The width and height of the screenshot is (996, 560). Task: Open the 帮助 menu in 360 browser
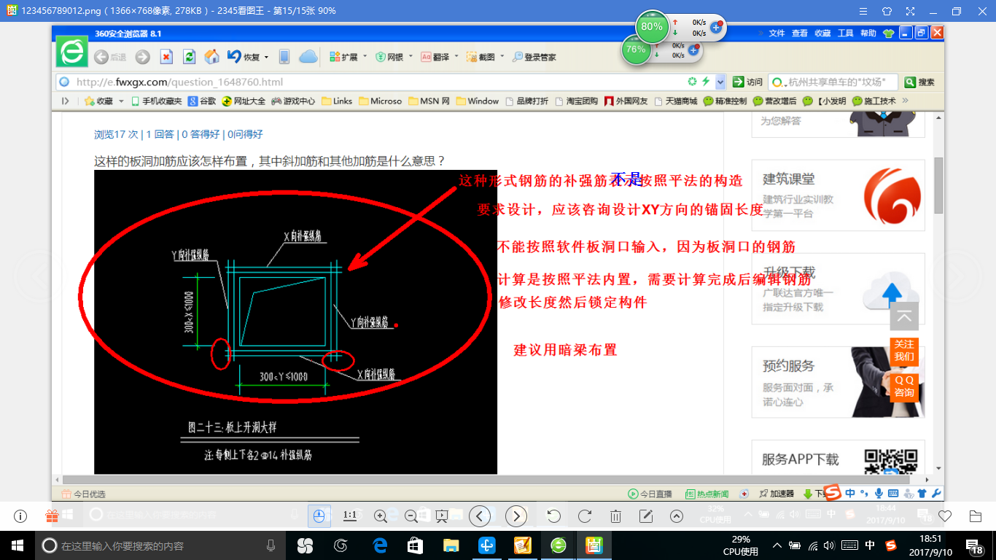[x=868, y=34]
